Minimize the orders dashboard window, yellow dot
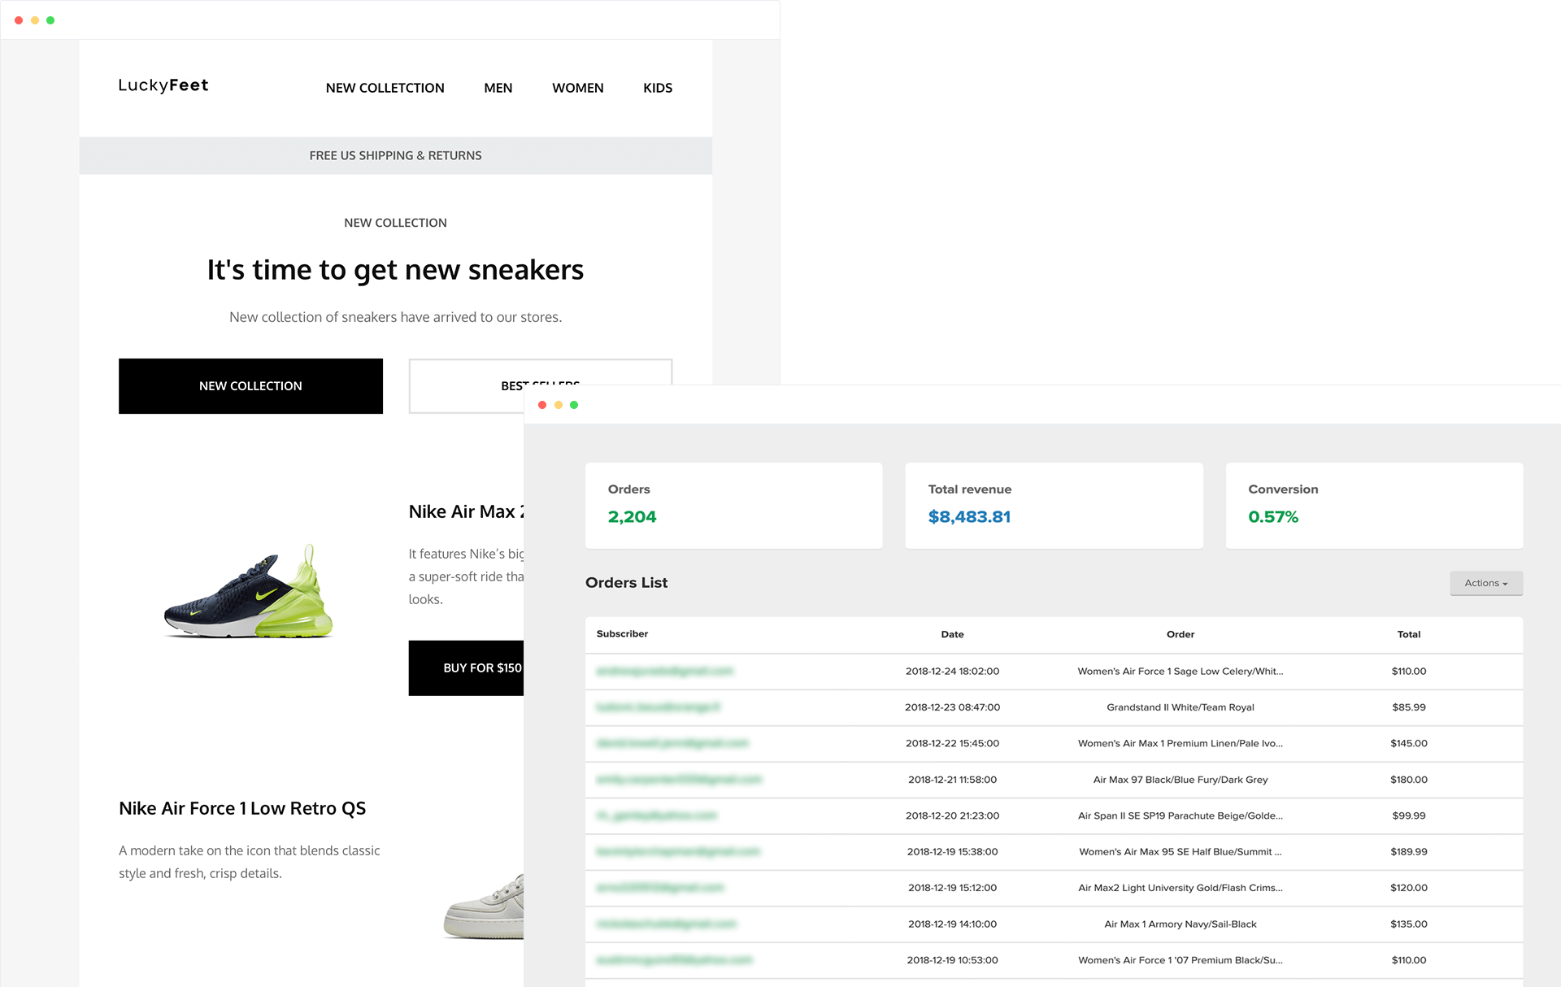The image size is (1561, 987). [x=559, y=405]
